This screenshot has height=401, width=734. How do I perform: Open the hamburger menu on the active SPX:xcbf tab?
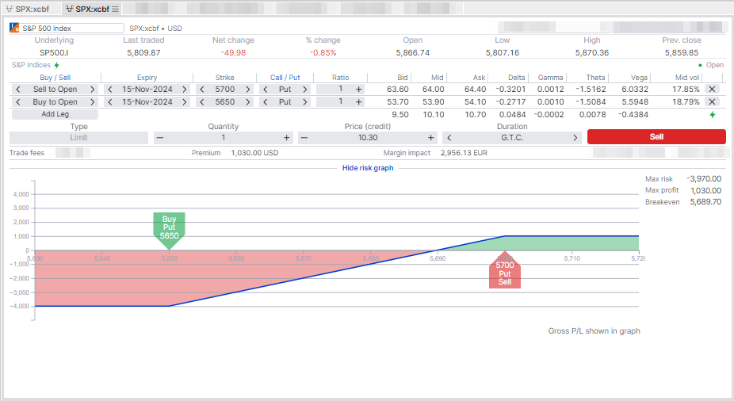point(116,9)
